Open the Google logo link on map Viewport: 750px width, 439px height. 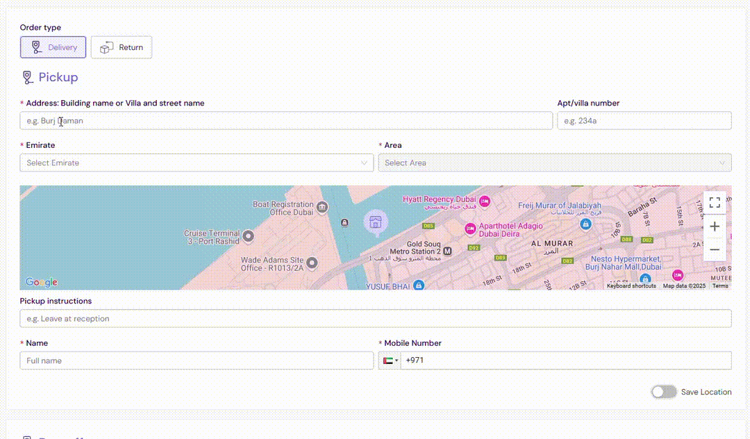coord(42,282)
